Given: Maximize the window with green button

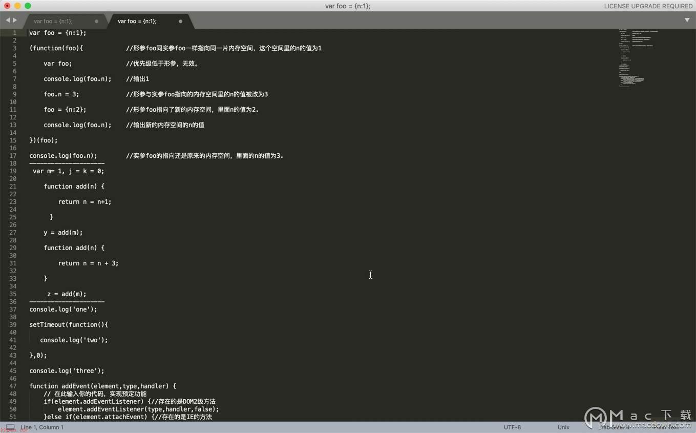Looking at the screenshot, I should coord(28,6).
